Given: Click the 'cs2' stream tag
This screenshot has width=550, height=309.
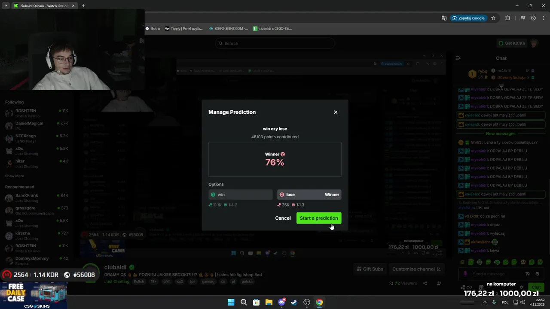Looking at the screenshot, I should [180, 282].
